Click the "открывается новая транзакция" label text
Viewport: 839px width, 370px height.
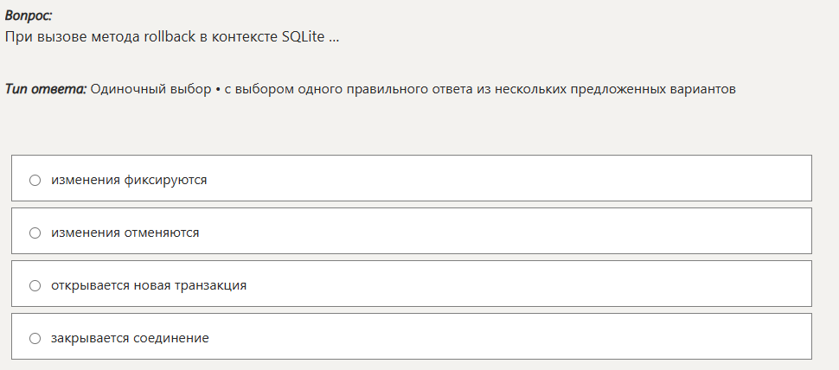[x=149, y=285]
